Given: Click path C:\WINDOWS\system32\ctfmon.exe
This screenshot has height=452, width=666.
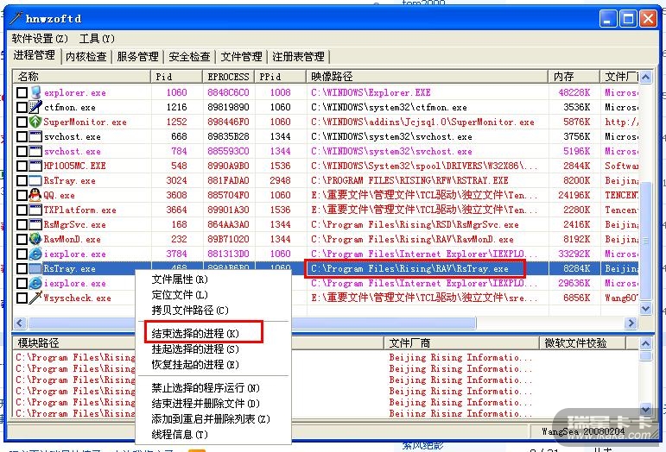Looking at the screenshot, I should click(x=389, y=107).
